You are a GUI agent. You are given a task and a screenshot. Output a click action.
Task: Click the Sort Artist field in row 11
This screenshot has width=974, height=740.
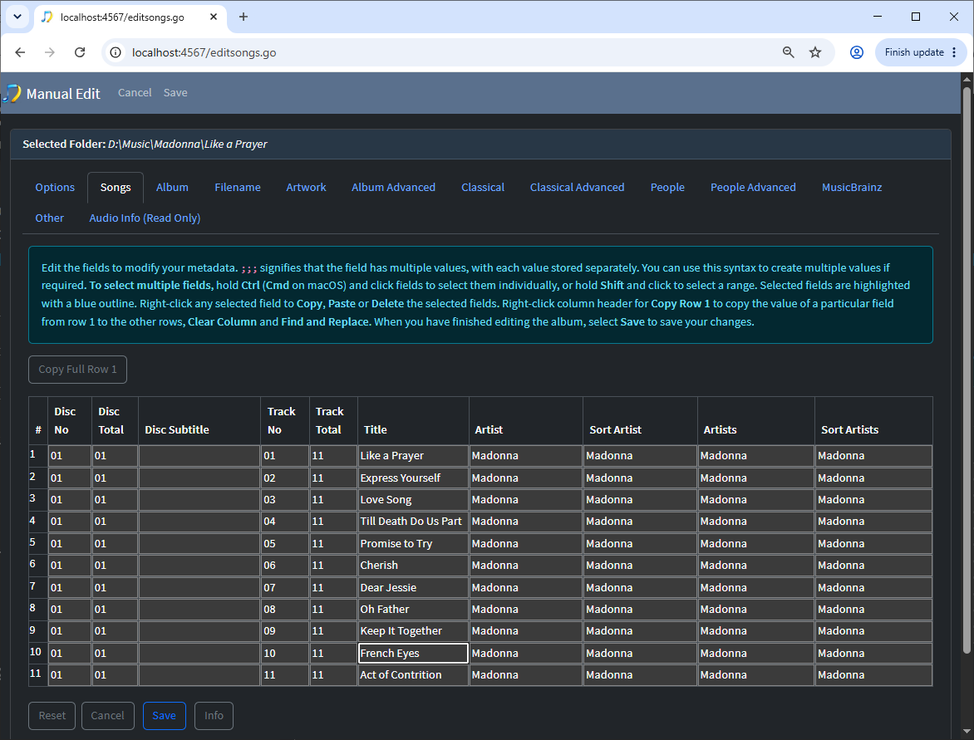640,675
